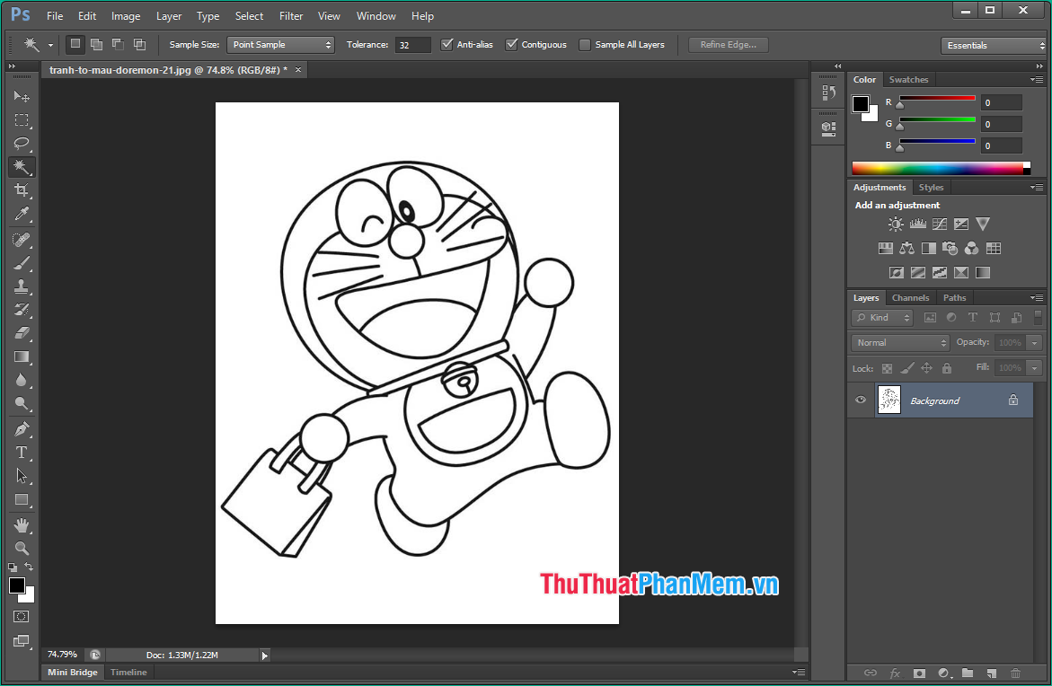This screenshot has width=1052, height=686.
Task: Toggle Quick Mask mode
Action: coord(22,616)
